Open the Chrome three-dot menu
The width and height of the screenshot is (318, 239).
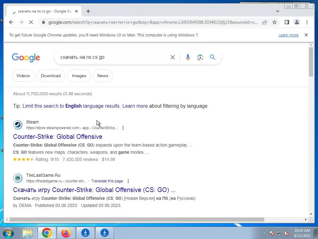point(307,22)
